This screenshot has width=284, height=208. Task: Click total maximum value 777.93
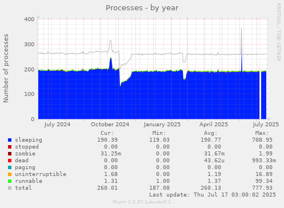262,188
